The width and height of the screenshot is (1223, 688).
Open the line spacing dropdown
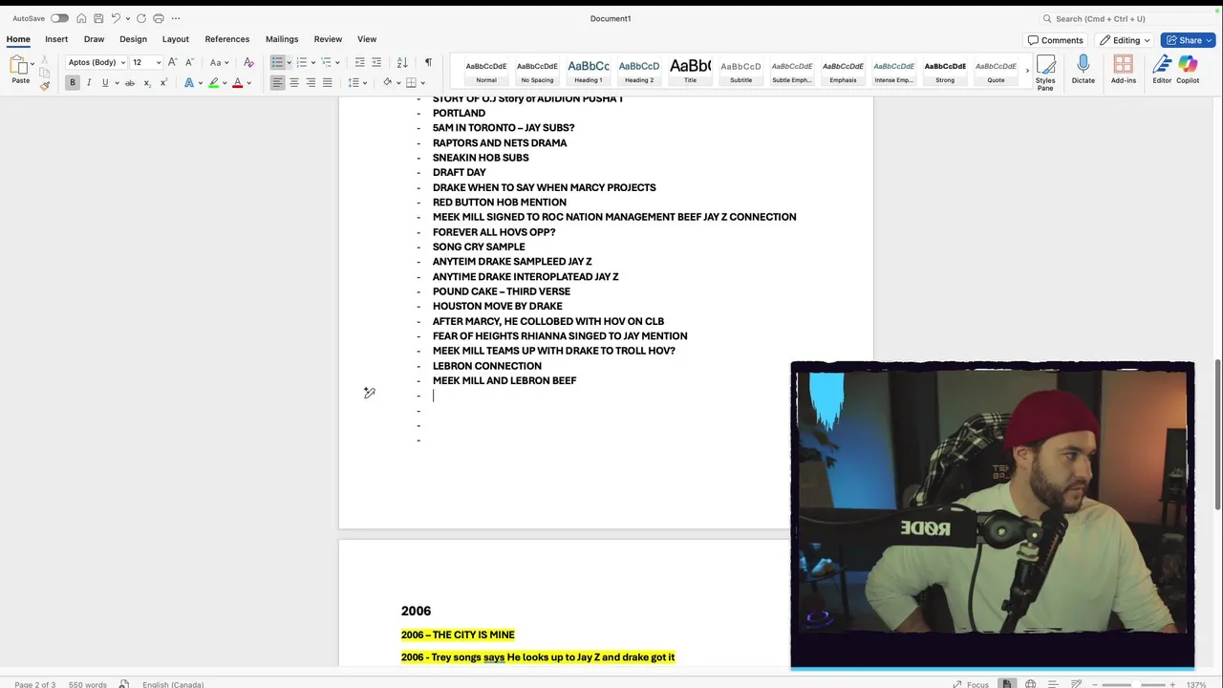356,83
